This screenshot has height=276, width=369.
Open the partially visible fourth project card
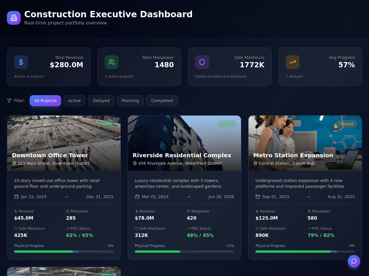point(64,272)
